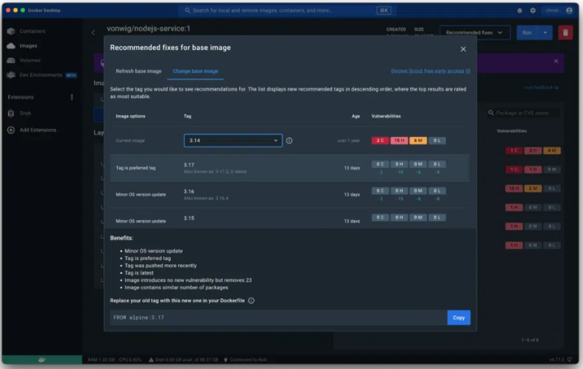Dismiss the purple banner with X
Viewport: 583px width, 369px height.
point(556,61)
